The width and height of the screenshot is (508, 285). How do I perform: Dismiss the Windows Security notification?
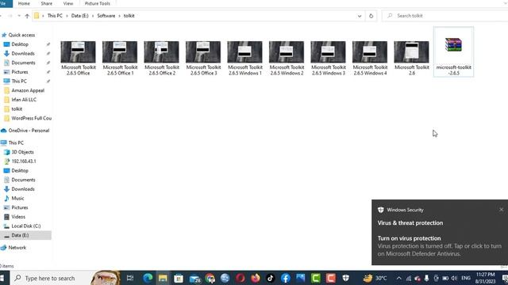click(501, 210)
